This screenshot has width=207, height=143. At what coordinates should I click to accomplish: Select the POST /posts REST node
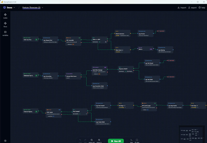coord(54,113)
